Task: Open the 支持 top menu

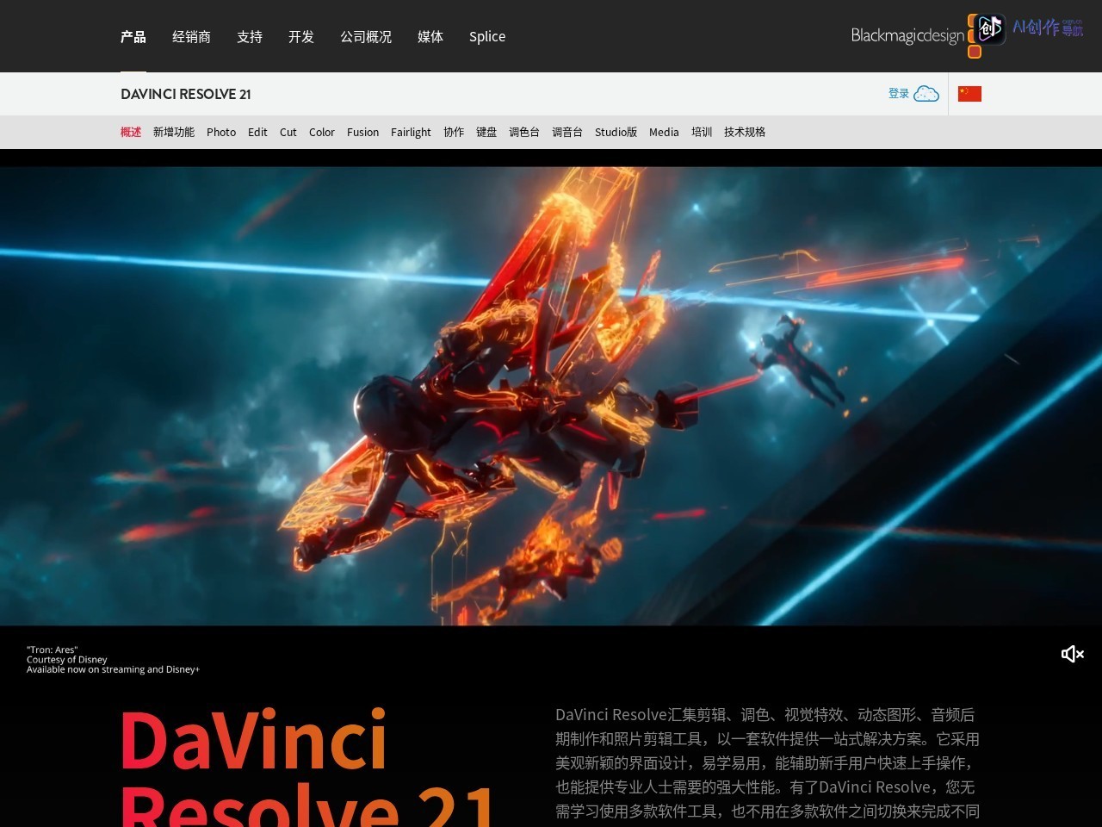Action: tap(250, 36)
